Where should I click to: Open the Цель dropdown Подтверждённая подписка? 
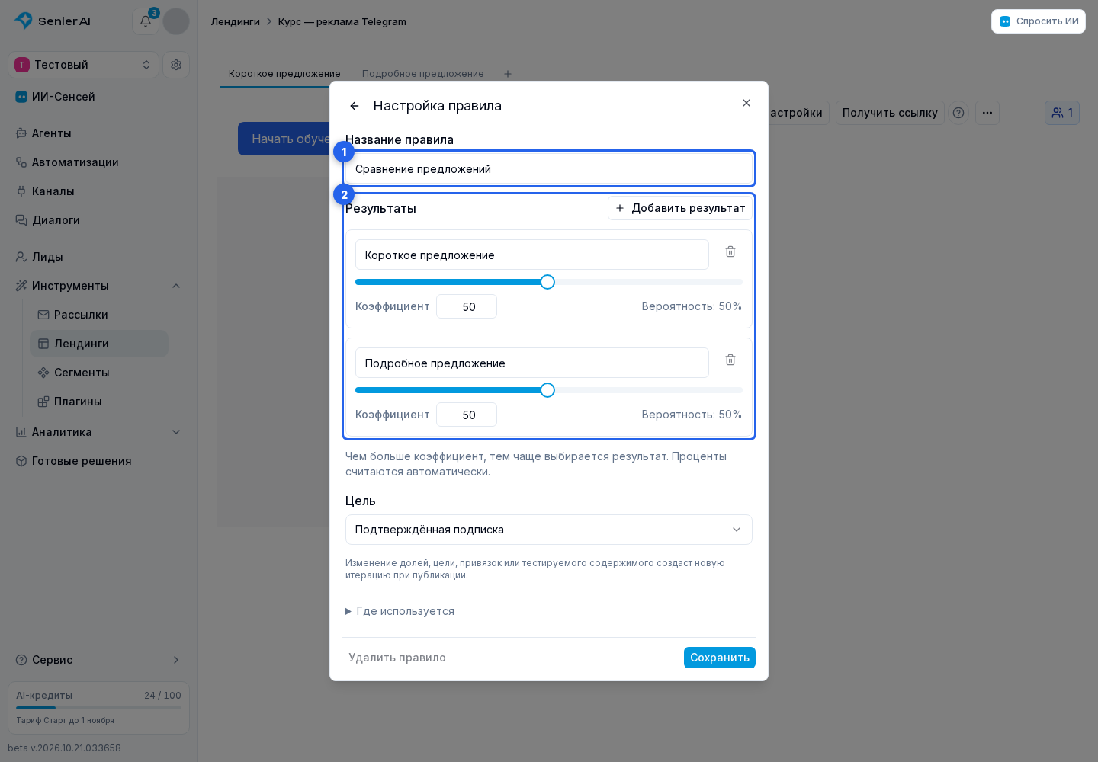pos(549,530)
